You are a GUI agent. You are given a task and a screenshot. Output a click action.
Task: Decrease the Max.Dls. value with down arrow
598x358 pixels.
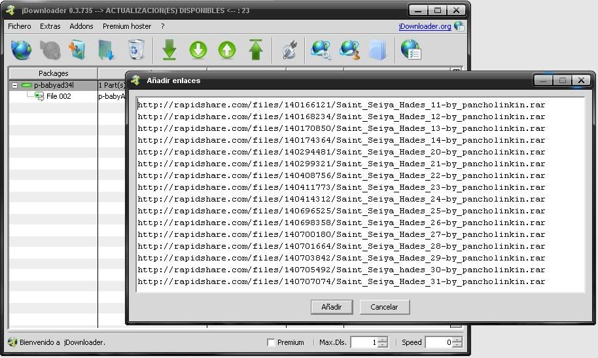(x=383, y=345)
